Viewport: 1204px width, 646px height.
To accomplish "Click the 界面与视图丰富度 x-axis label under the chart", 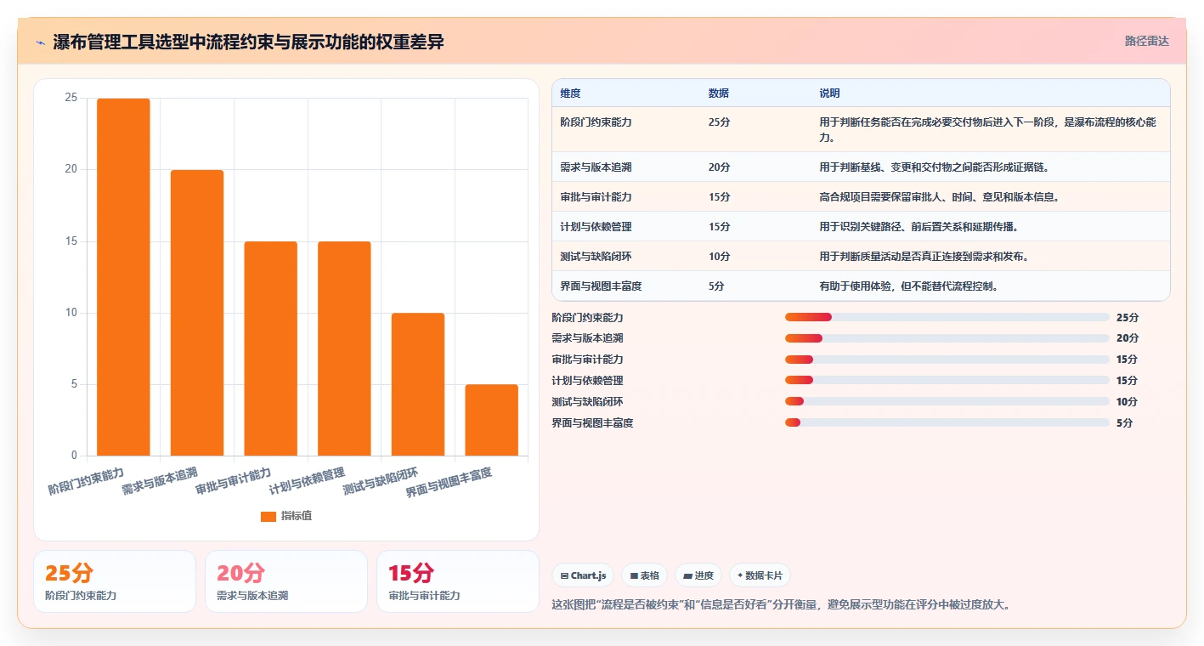I will pyautogui.click(x=449, y=482).
